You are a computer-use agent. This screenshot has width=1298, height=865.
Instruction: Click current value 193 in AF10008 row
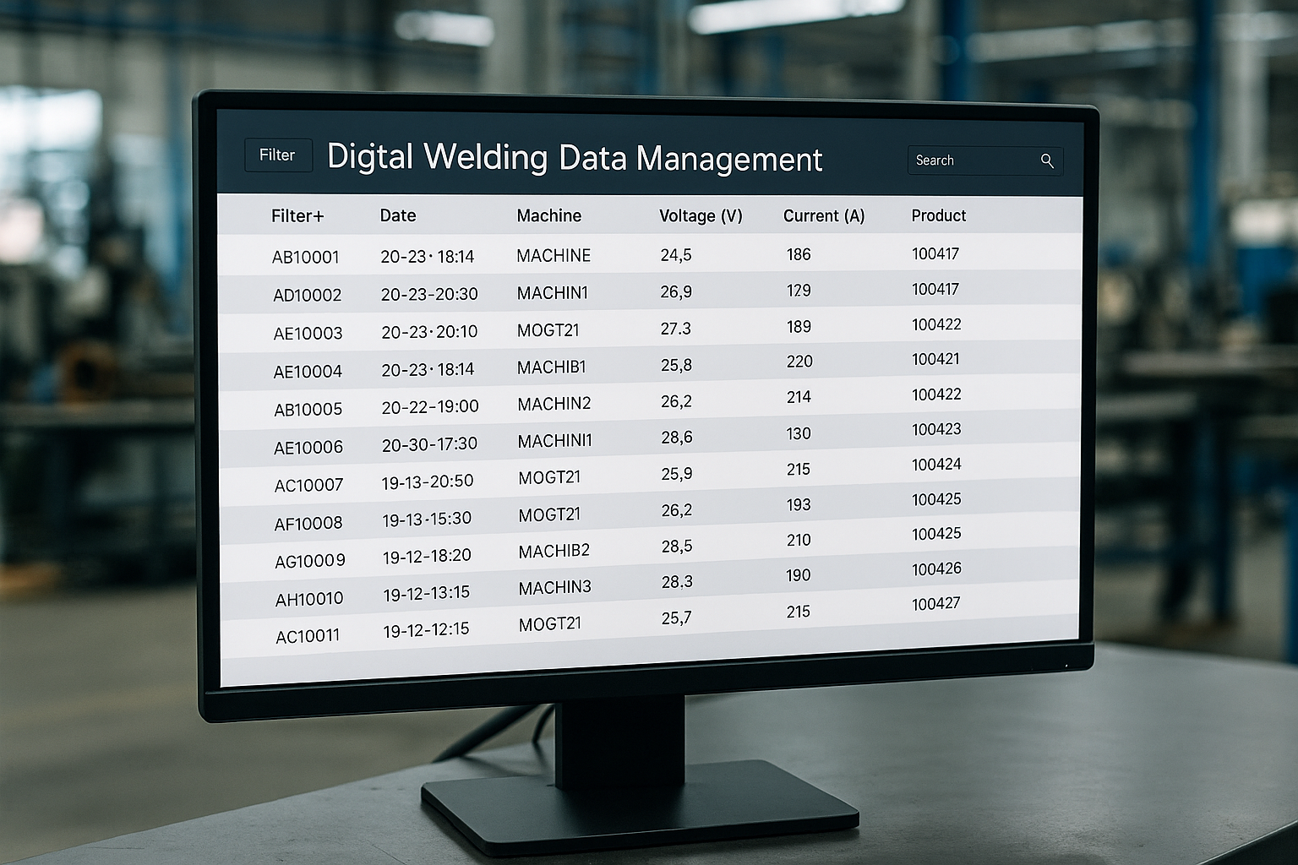click(x=798, y=504)
